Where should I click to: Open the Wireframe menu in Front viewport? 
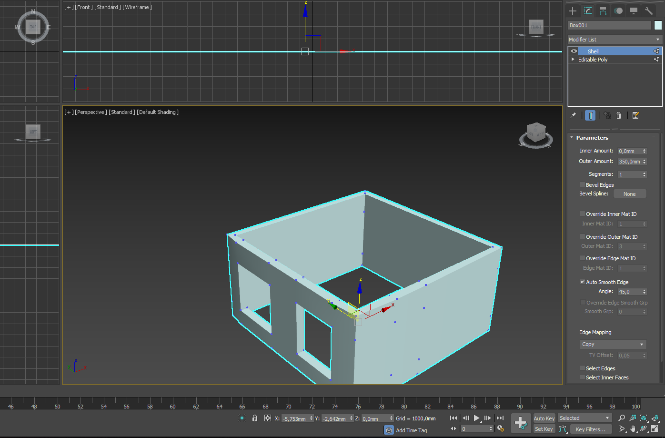[138, 7]
